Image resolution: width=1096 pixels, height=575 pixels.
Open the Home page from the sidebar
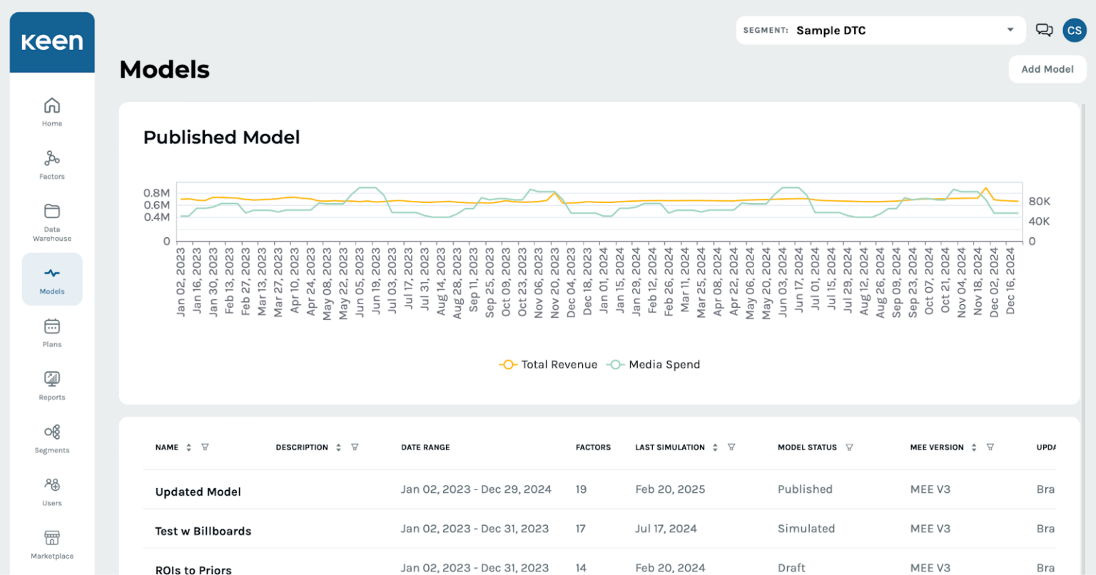pyautogui.click(x=51, y=111)
